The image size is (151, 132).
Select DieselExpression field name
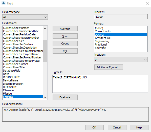click(x=23, y=84)
